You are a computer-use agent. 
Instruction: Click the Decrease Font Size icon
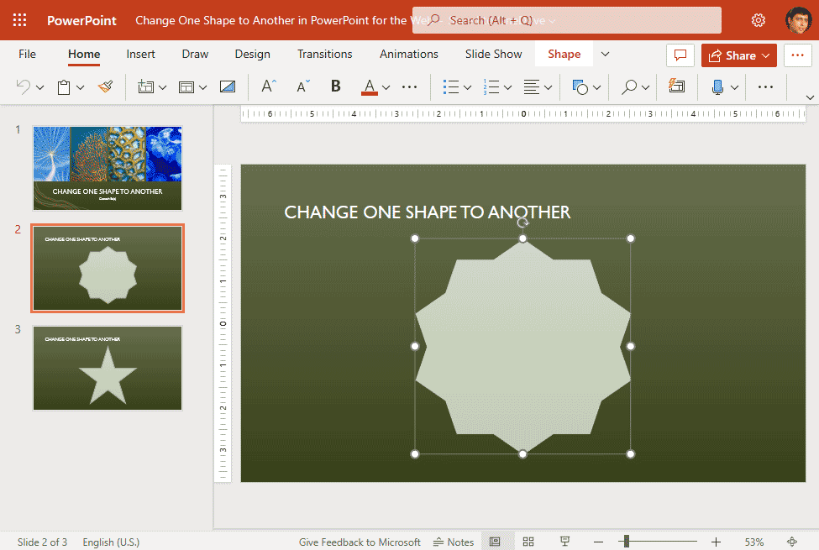(303, 86)
